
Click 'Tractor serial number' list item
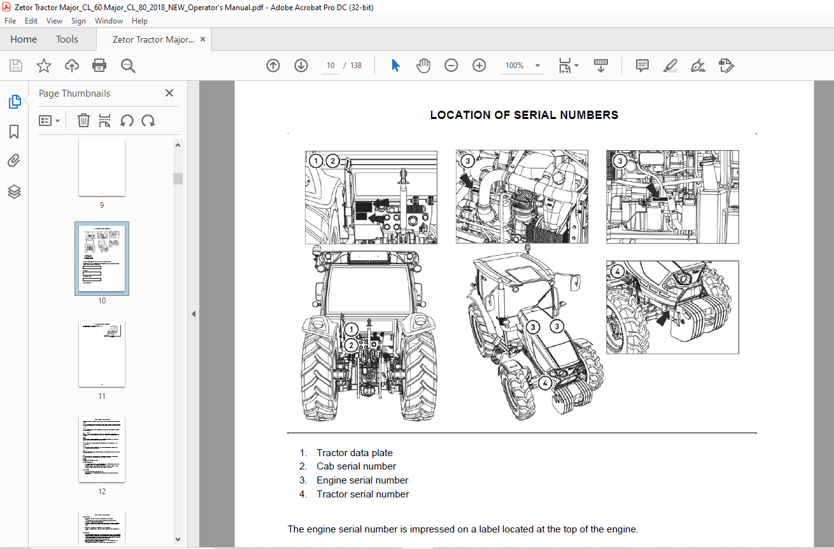363,494
